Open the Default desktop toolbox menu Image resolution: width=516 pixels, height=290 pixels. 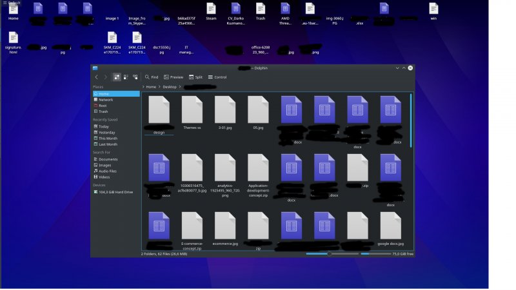pos(12,3)
